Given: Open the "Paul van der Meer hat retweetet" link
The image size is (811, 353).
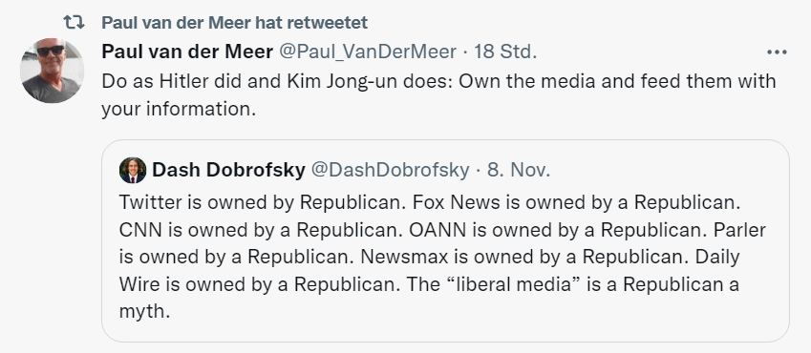Looking at the screenshot, I should click(x=234, y=22).
